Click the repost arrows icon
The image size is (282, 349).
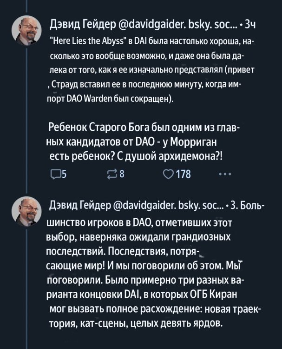click(x=112, y=175)
